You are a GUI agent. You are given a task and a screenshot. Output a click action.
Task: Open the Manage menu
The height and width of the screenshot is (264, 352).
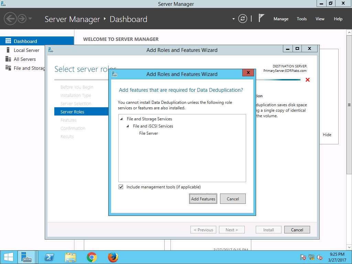coord(281,19)
